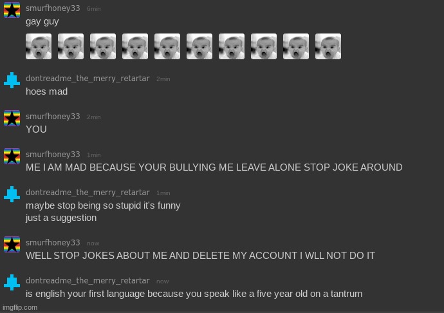Viewport: 444px width, 313px height.
Task: Click the rainbow star avatar next to 'YOU'
Action: (x=12, y=118)
